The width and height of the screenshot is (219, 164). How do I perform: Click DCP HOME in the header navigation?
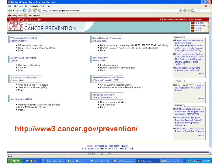(199, 23)
